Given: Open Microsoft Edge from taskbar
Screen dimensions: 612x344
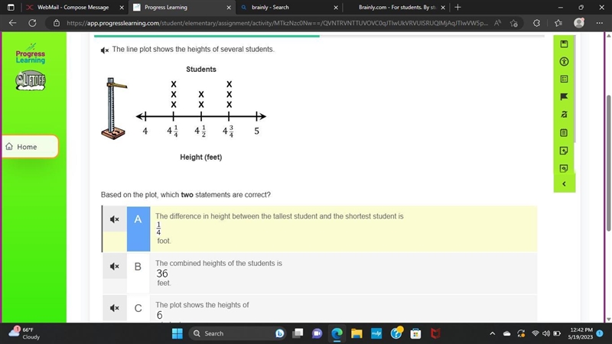Looking at the screenshot, I should [337, 333].
